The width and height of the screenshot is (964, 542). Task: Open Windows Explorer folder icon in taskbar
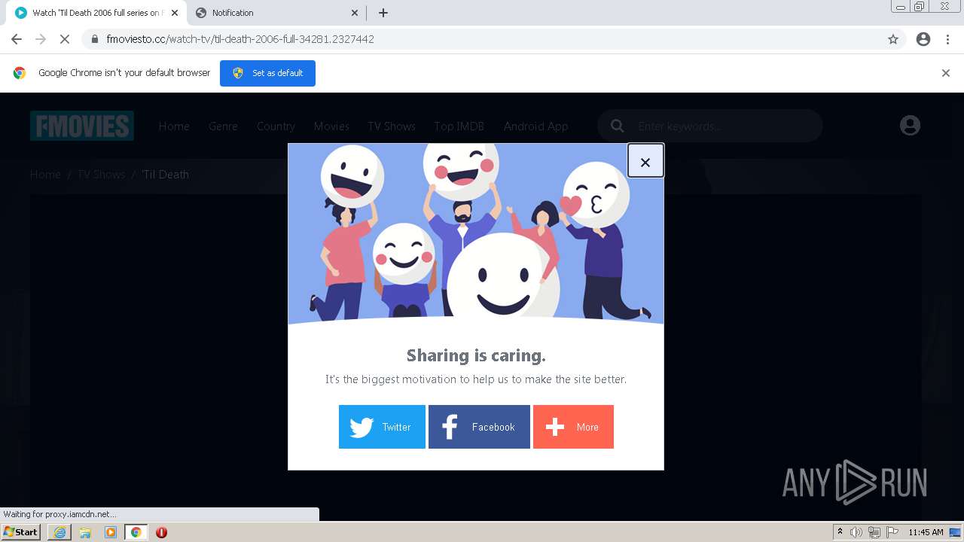coord(85,532)
